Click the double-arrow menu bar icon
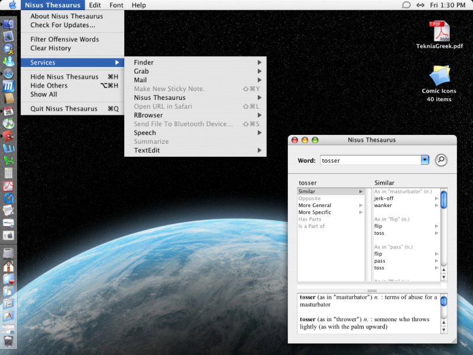This screenshot has height=355, width=473. click(x=420, y=5)
